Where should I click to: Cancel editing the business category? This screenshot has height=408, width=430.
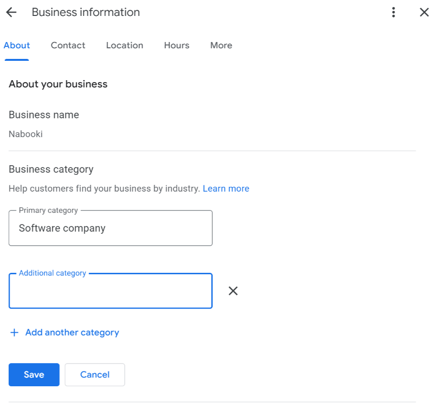[x=95, y=375]
